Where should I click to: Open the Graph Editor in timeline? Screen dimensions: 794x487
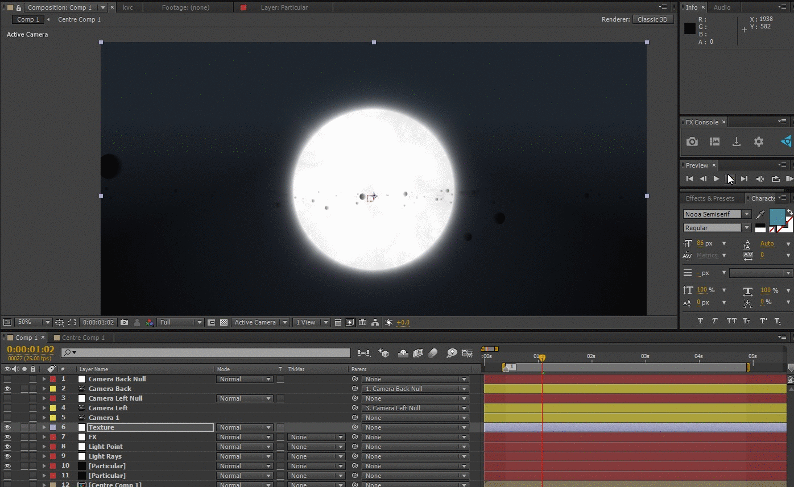click(468, 353)
